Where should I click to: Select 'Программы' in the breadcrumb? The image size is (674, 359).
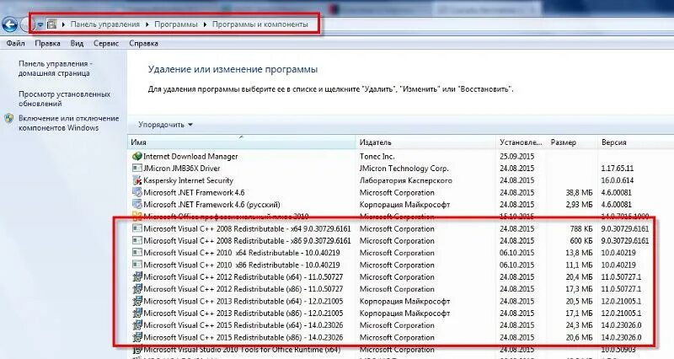[176, 24]
